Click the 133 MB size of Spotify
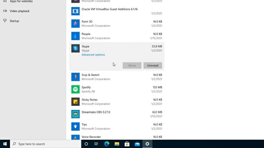The width and height of the screenshot is (264, 148). click(x=157, y=87)
